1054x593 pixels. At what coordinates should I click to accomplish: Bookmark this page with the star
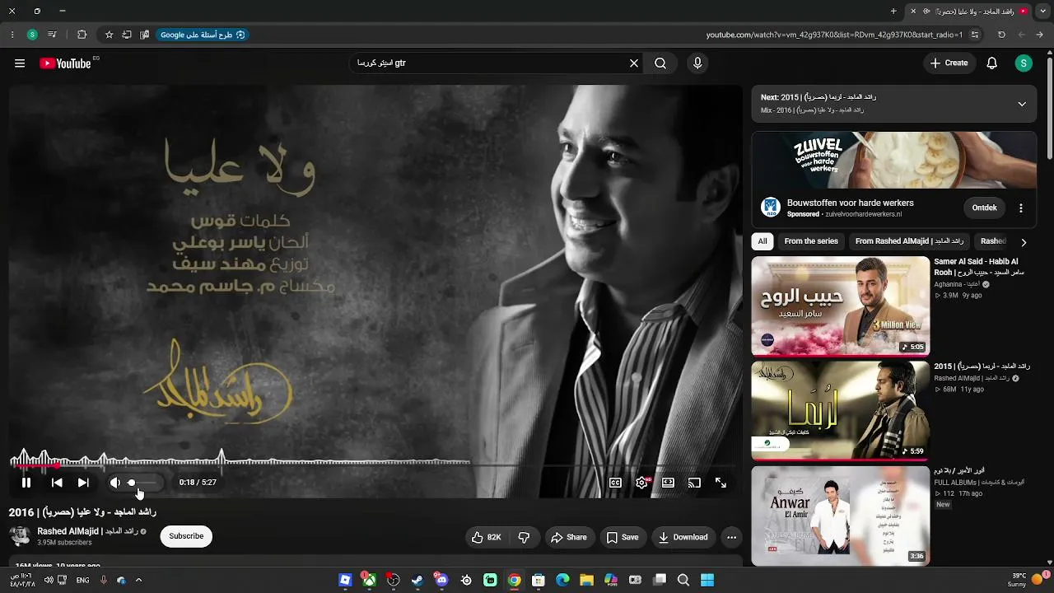point(109,35)
